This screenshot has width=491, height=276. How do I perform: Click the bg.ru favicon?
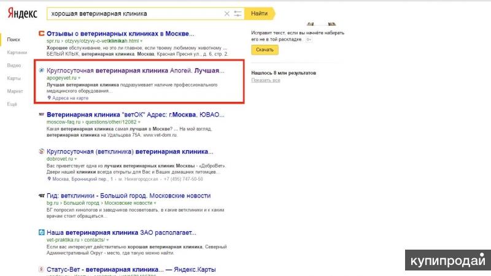(41, 196)
